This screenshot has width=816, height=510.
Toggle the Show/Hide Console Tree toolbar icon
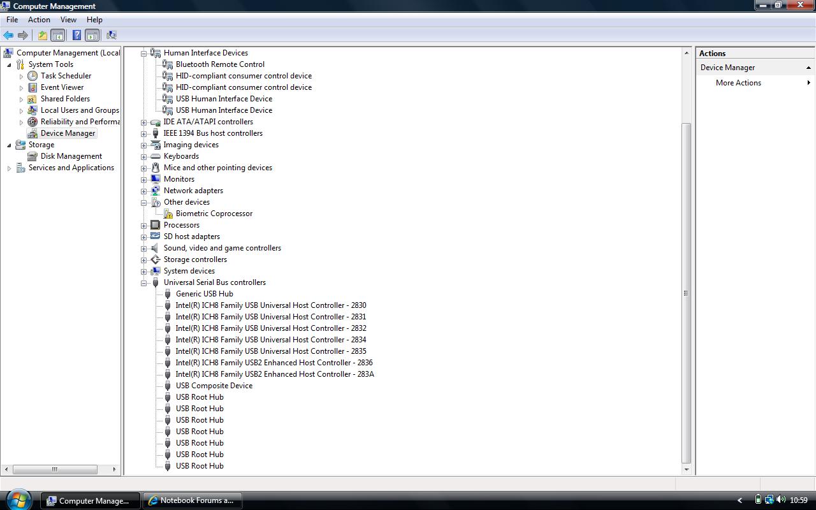[57, 35]
